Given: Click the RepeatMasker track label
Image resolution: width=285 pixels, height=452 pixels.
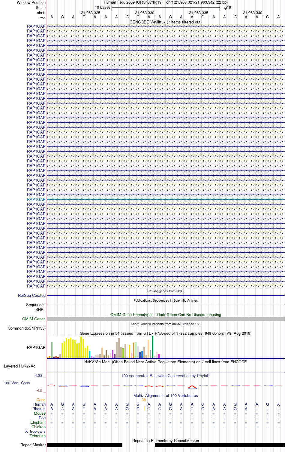Looking at the screenshot, I should tap(33, 445).
